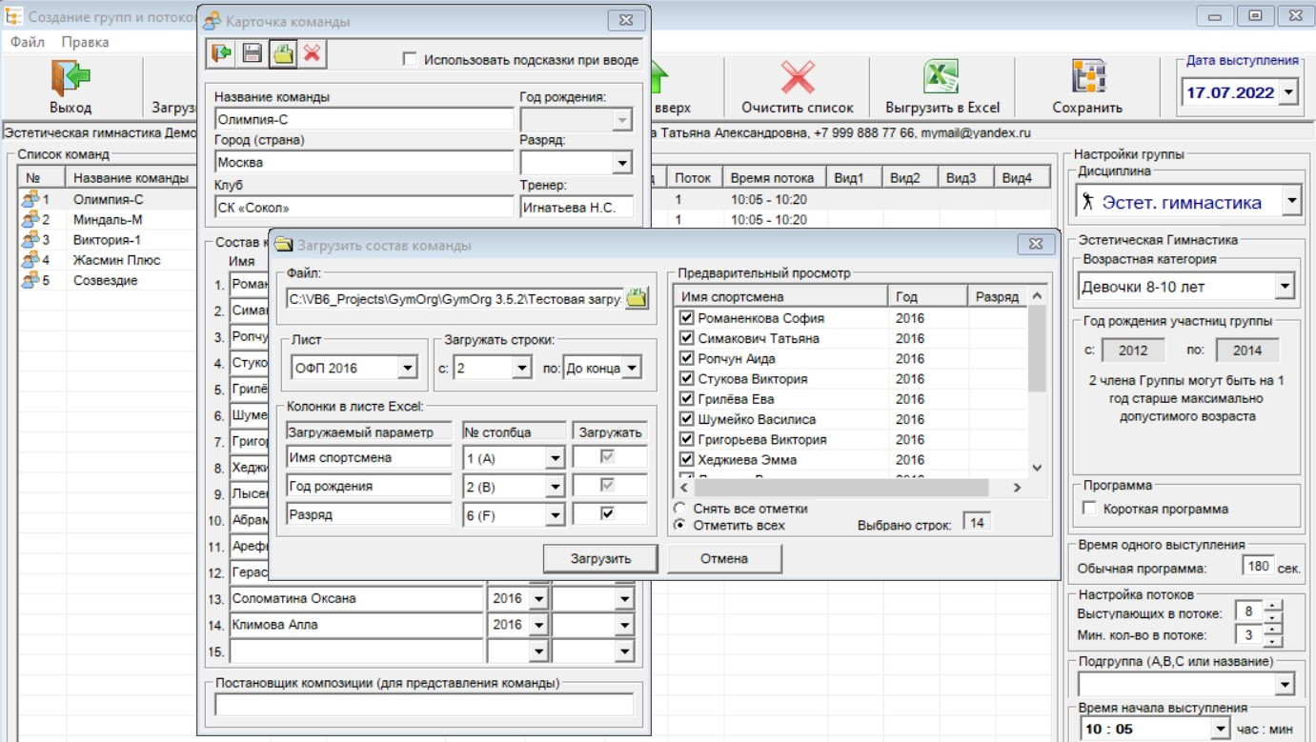Image resolution: width=1316 pixels, height=742 pixels.
Task: Open the Правка menu
Action: click(85, 42)
